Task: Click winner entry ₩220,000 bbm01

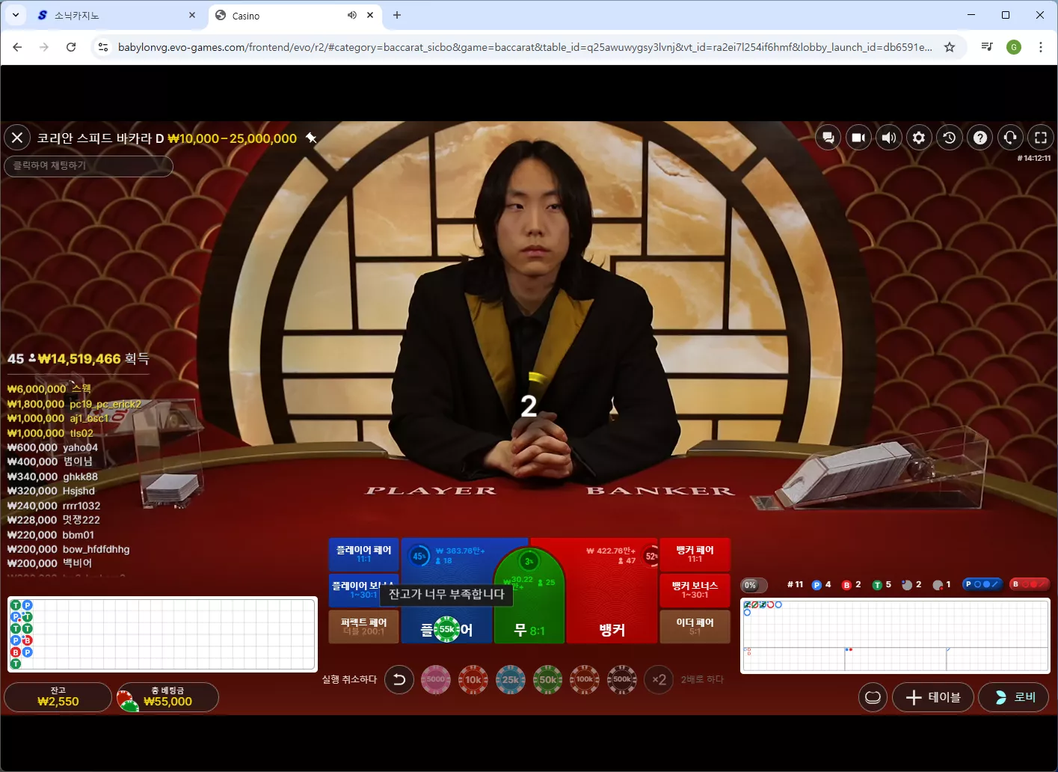Action: pos(51,535)
